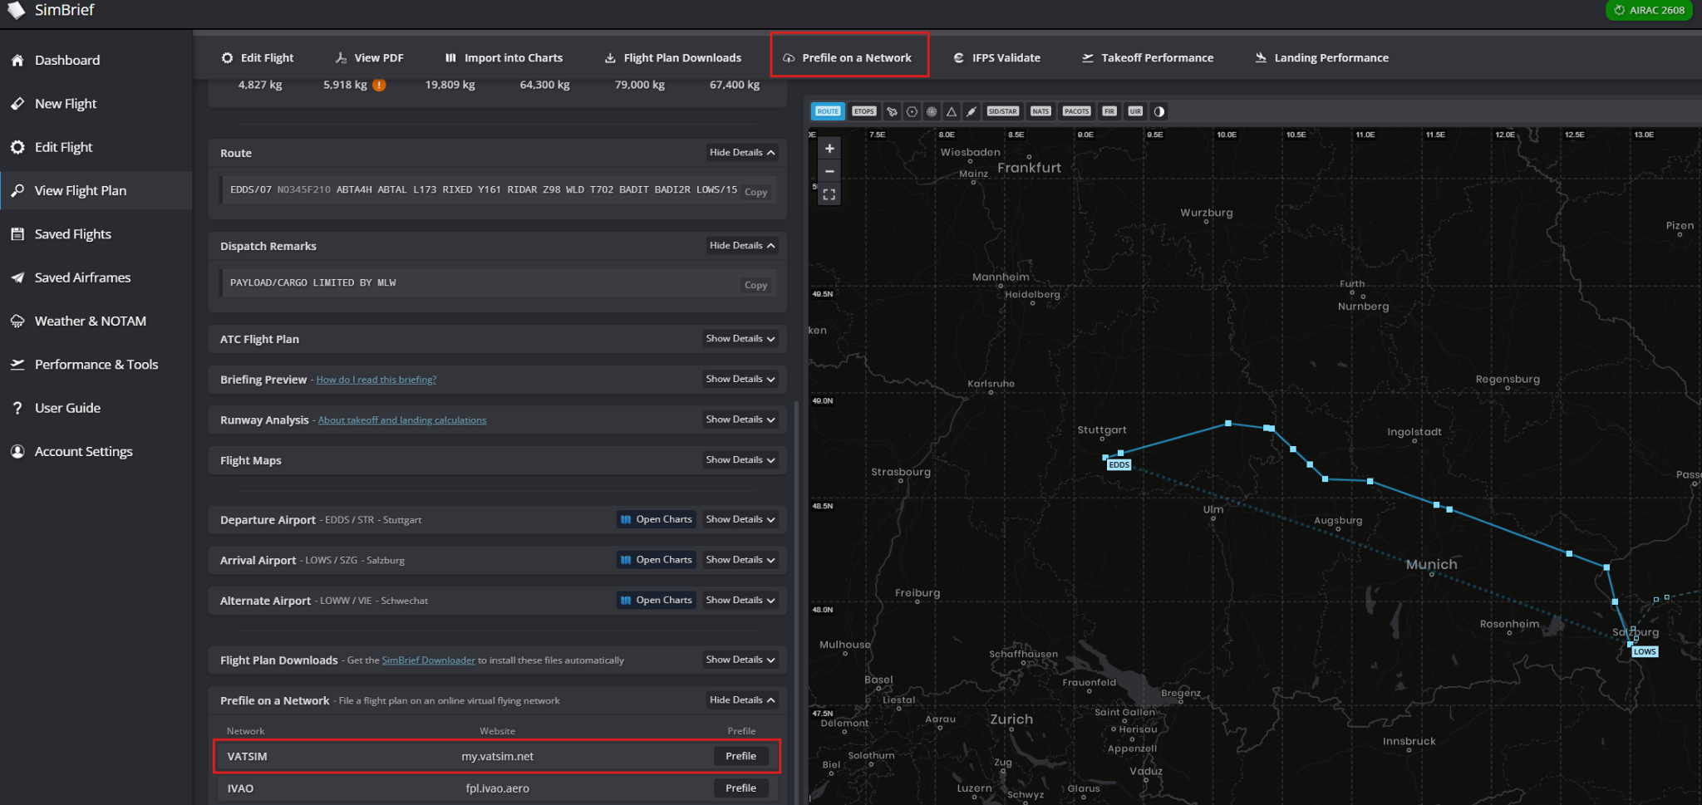Enable the SID/STAR map overlay
Screen dimensions: 1702x805
1002,111
